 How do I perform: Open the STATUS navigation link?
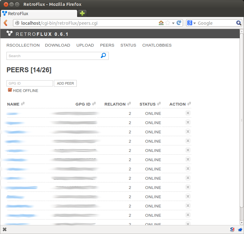point(128,45)
